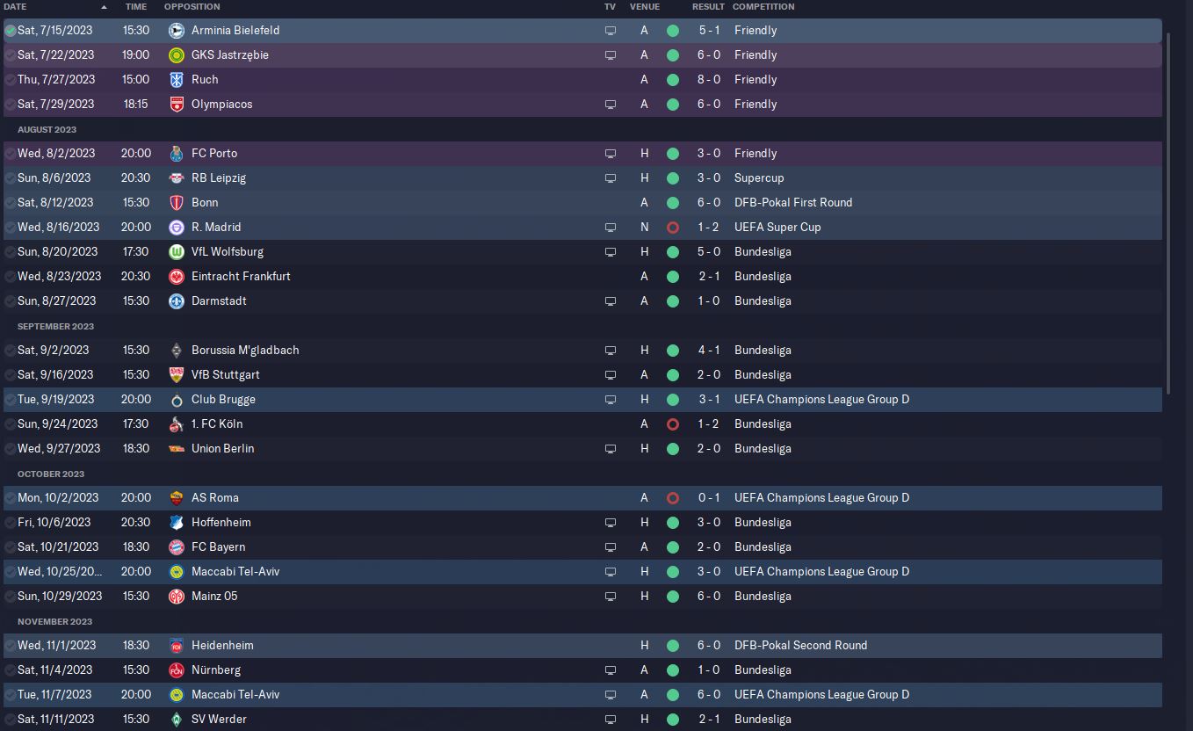This screenshot has height=731, width=1193.
Task: Open the Eintracht Frankfurt team name link
Action: [241, 276]
